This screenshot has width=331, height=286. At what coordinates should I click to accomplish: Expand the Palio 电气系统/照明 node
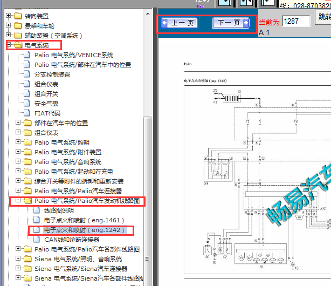[18, 142]
